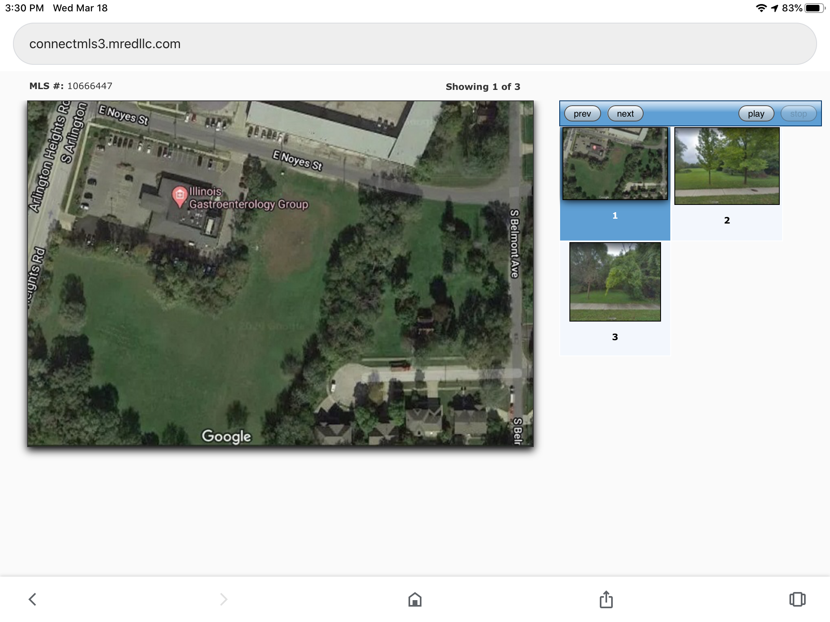Click the 'Wed Mar 18' date in status bar

(x=80, y=8)
